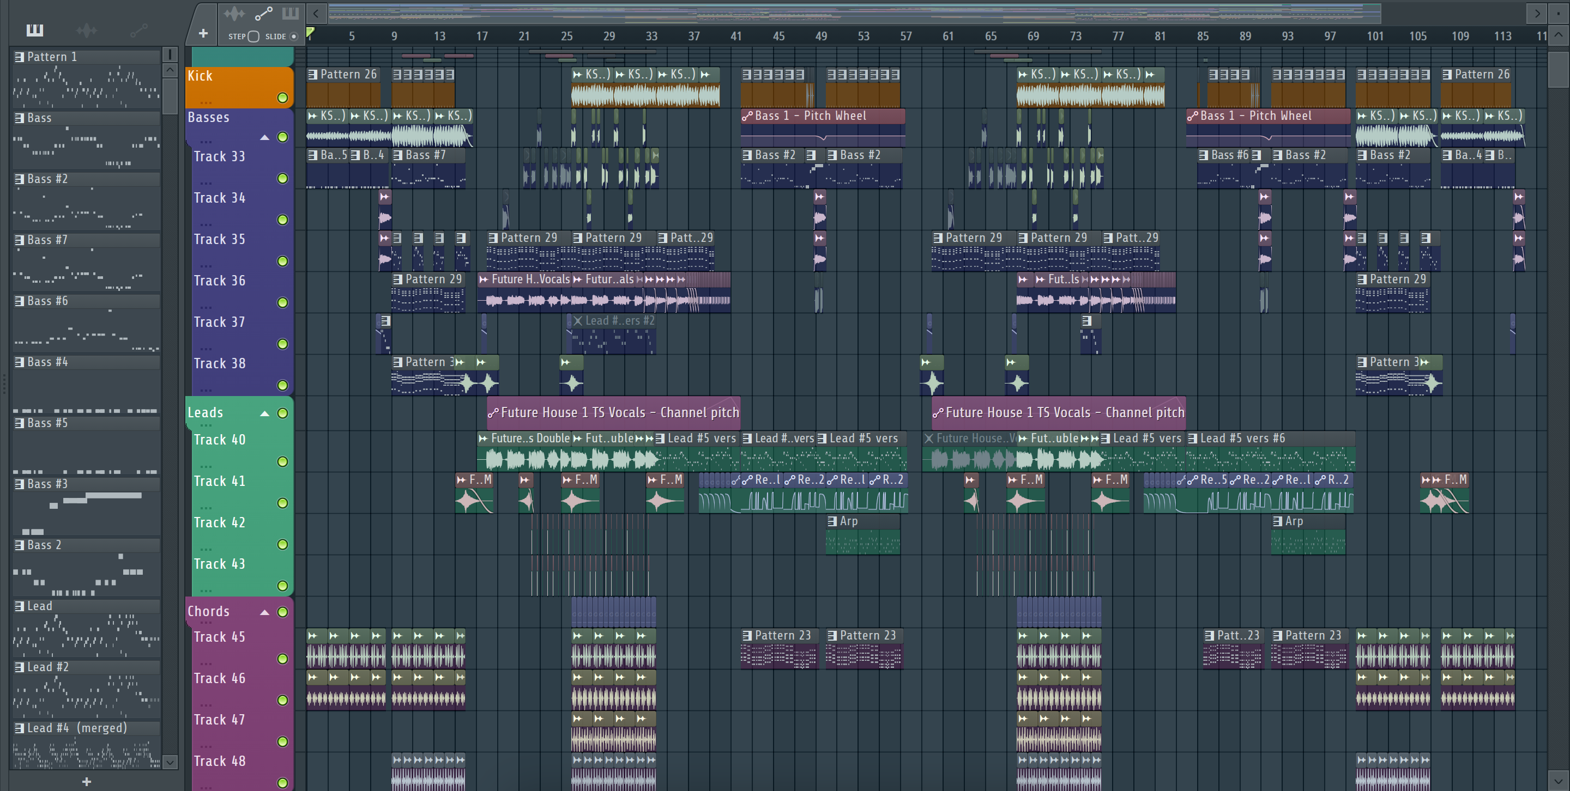The height and width of the screenshot is (791, 1570).
Task: Open Track 34 options via its dots
Action: tap(206, 224)
